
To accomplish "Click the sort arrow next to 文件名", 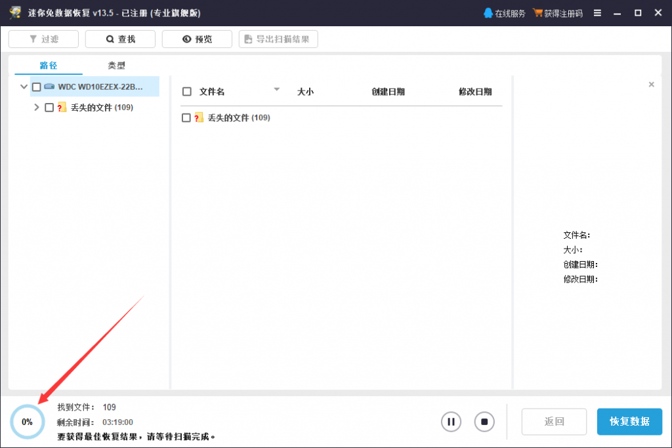I will tap(277, 89).
